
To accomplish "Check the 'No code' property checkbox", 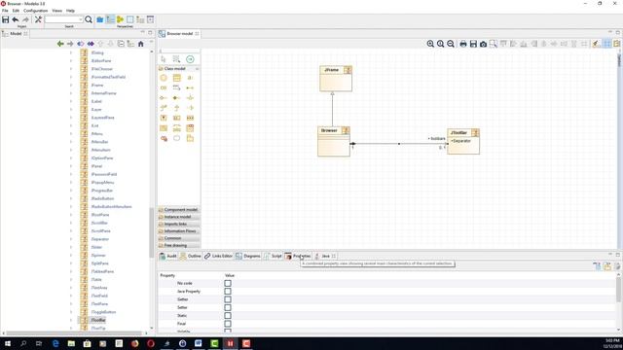I will (228, 283).
